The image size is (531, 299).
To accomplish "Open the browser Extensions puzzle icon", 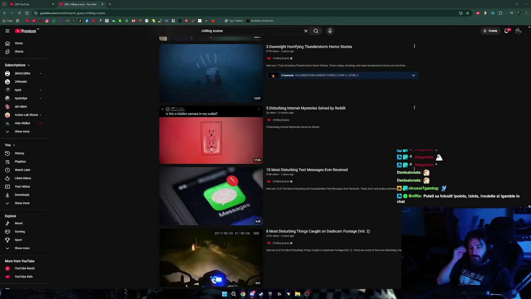I will click(500, 13).
